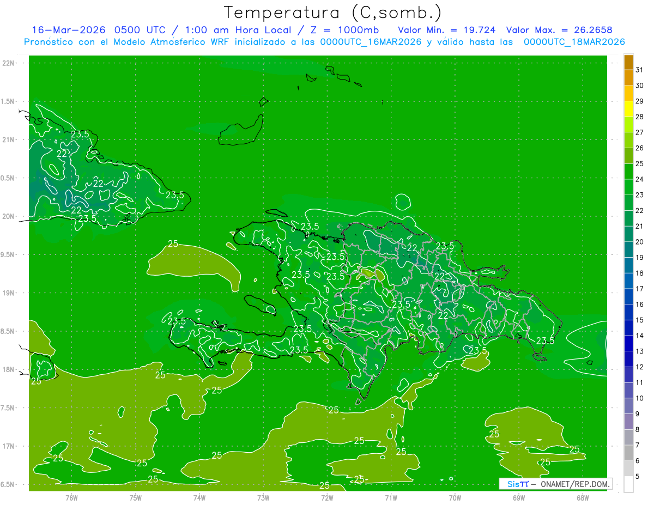This screenshot has height=505, width=654.
Task: Click the "71W" longitude axis label
Action: point(391,498)
